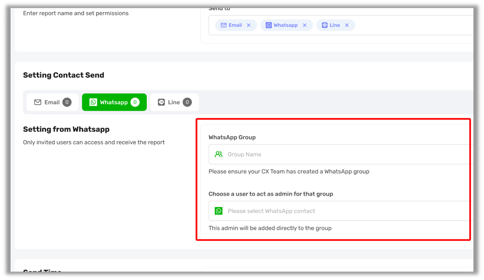Click the Line logo on the Line tab
Image resolution: width=484 pixels, height=280 pixels.
tap(161, 102)
